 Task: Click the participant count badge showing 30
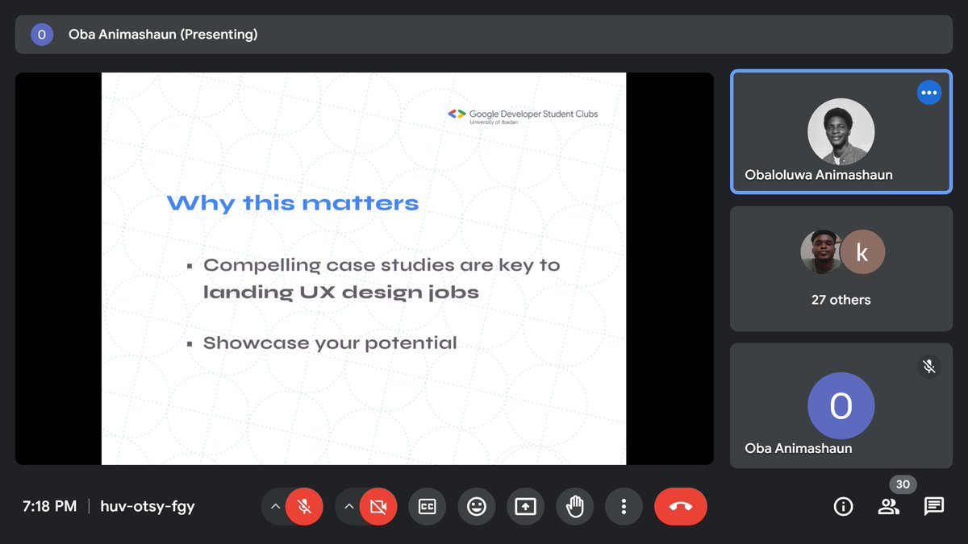tap(903, 484)
